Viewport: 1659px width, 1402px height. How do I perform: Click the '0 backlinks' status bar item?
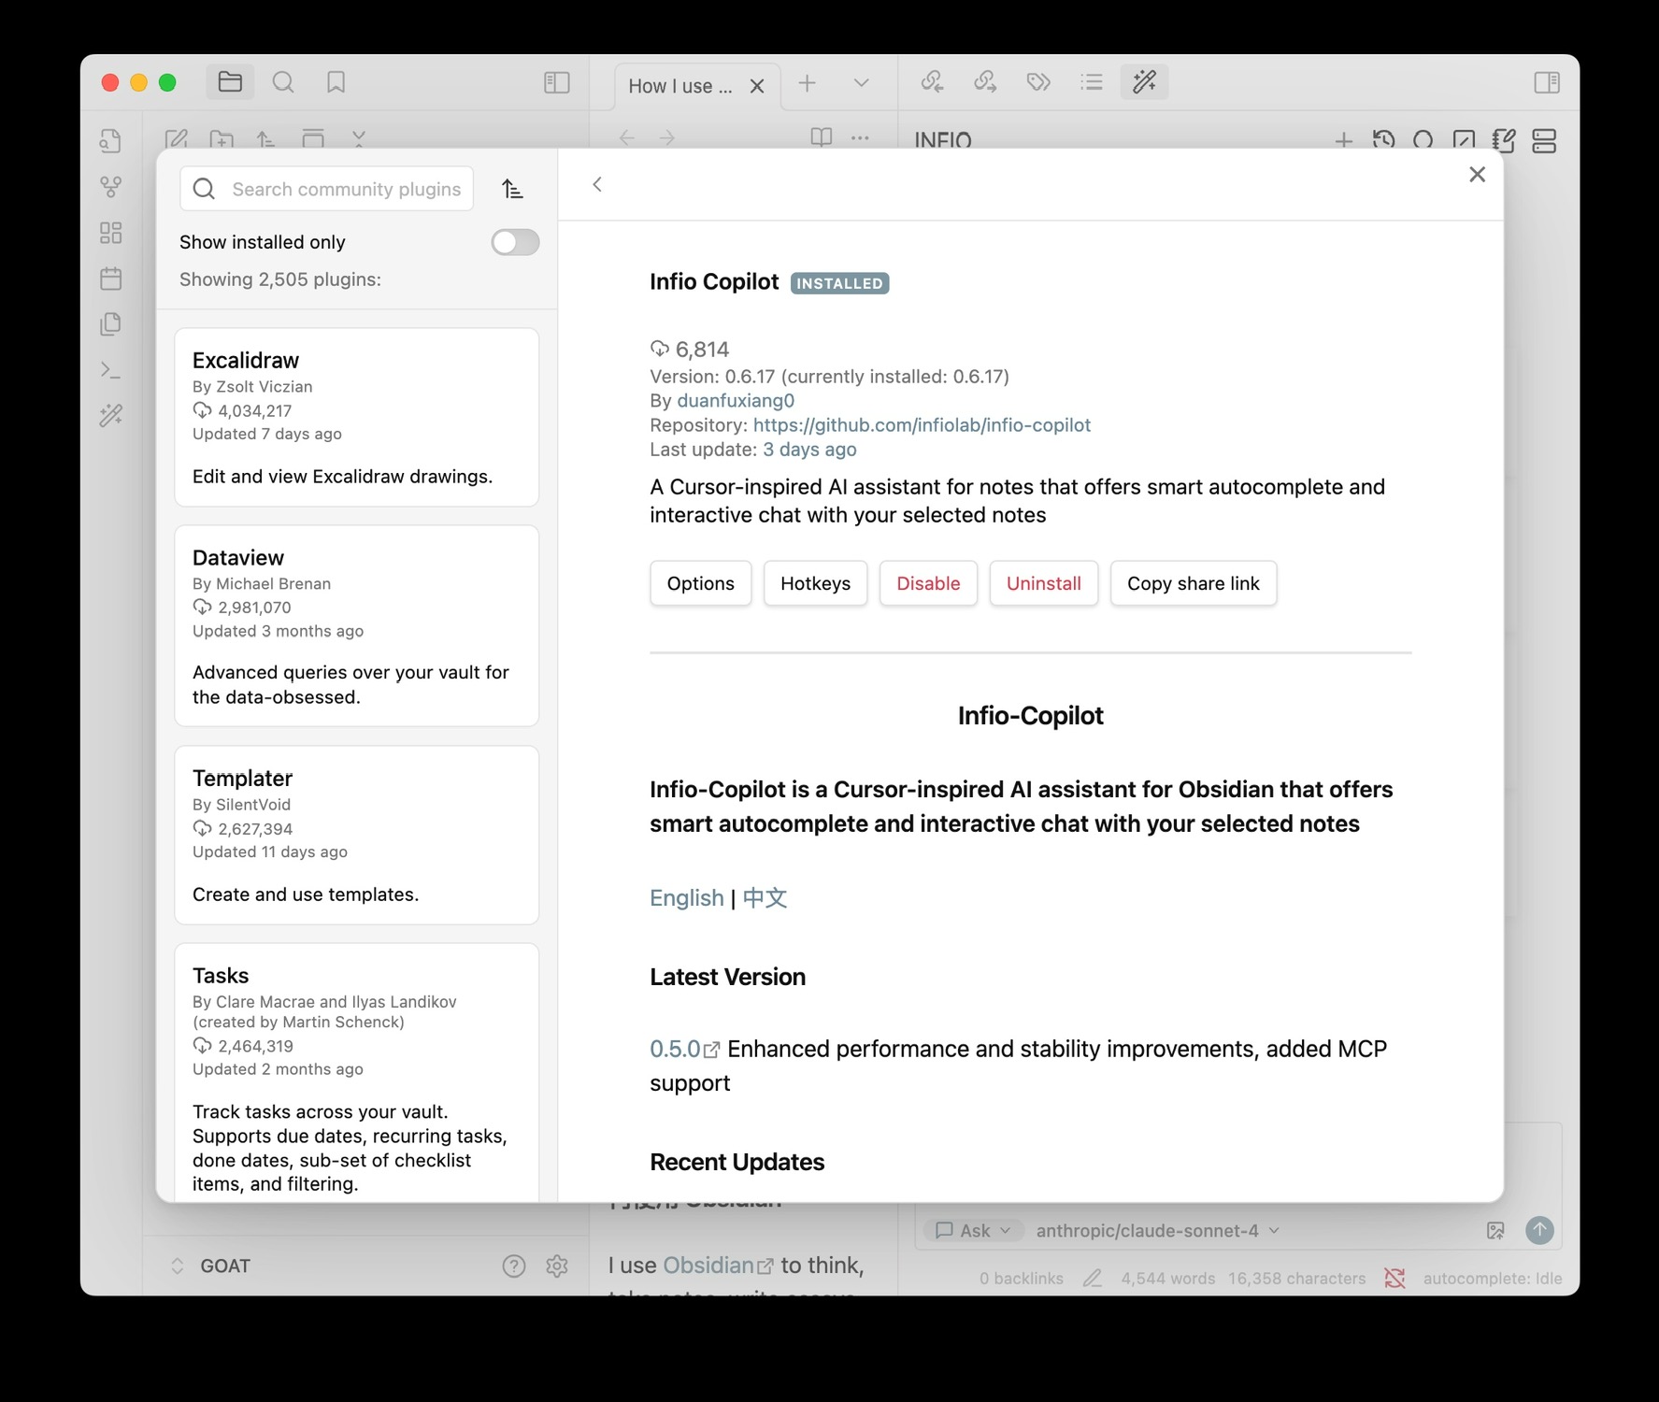pos(1021,1279)
